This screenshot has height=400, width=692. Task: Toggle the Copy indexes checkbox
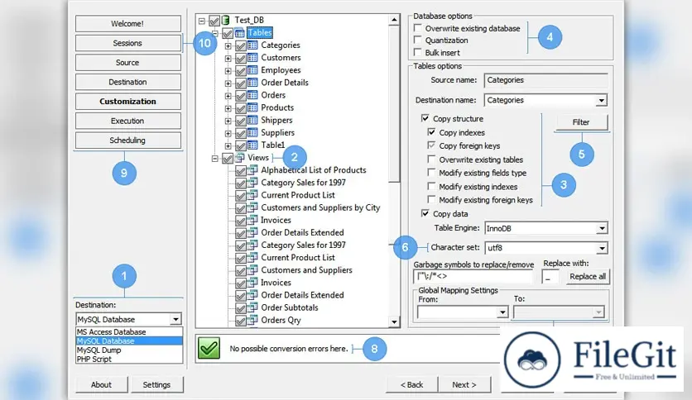[431, 132]
